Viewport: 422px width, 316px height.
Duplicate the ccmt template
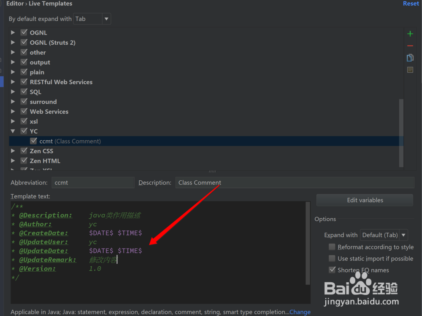410,57
